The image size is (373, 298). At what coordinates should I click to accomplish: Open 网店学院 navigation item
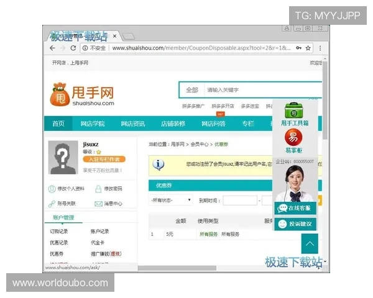[x=93, y=124]
